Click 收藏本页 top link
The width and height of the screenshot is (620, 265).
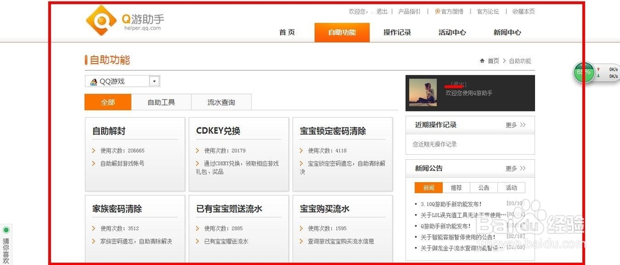click(x=523, y=12)
